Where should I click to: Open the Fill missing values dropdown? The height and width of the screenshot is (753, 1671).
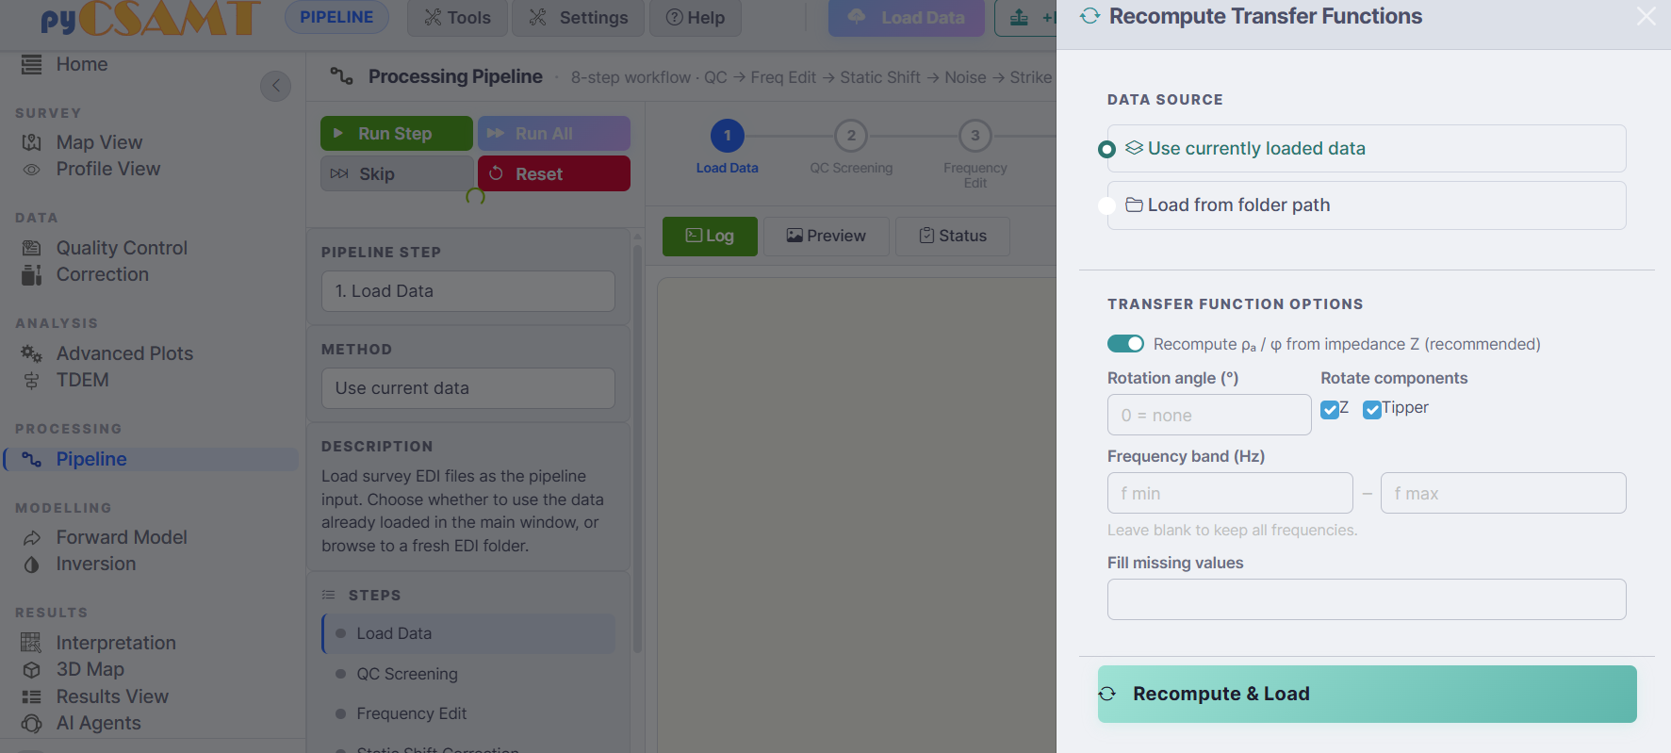point(1367,599)
